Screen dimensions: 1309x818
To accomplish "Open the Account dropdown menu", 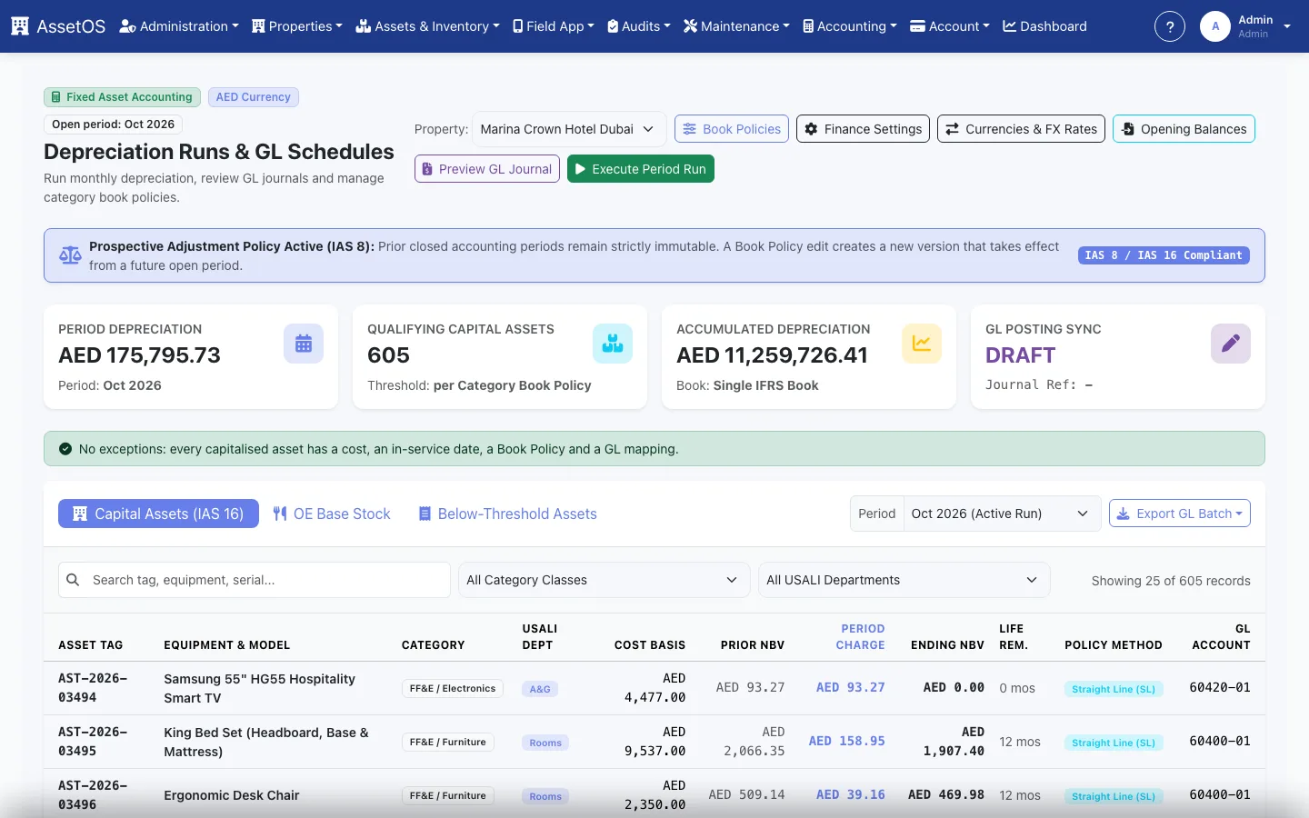I will pyautogui.click(x=950, y=26).
